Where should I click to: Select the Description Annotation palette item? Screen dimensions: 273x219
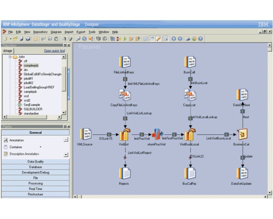tap(21, 154)
